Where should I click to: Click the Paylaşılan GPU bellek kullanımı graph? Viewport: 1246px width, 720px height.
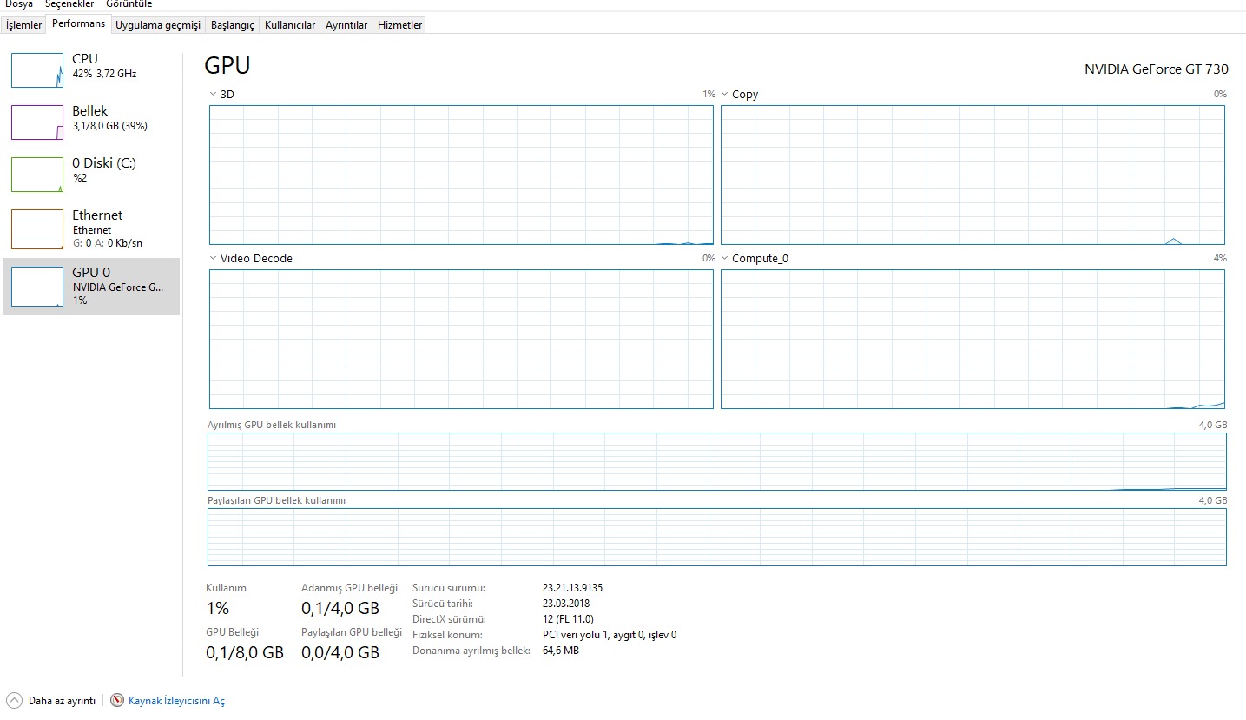pyautogui.click(x=717, y=538)
